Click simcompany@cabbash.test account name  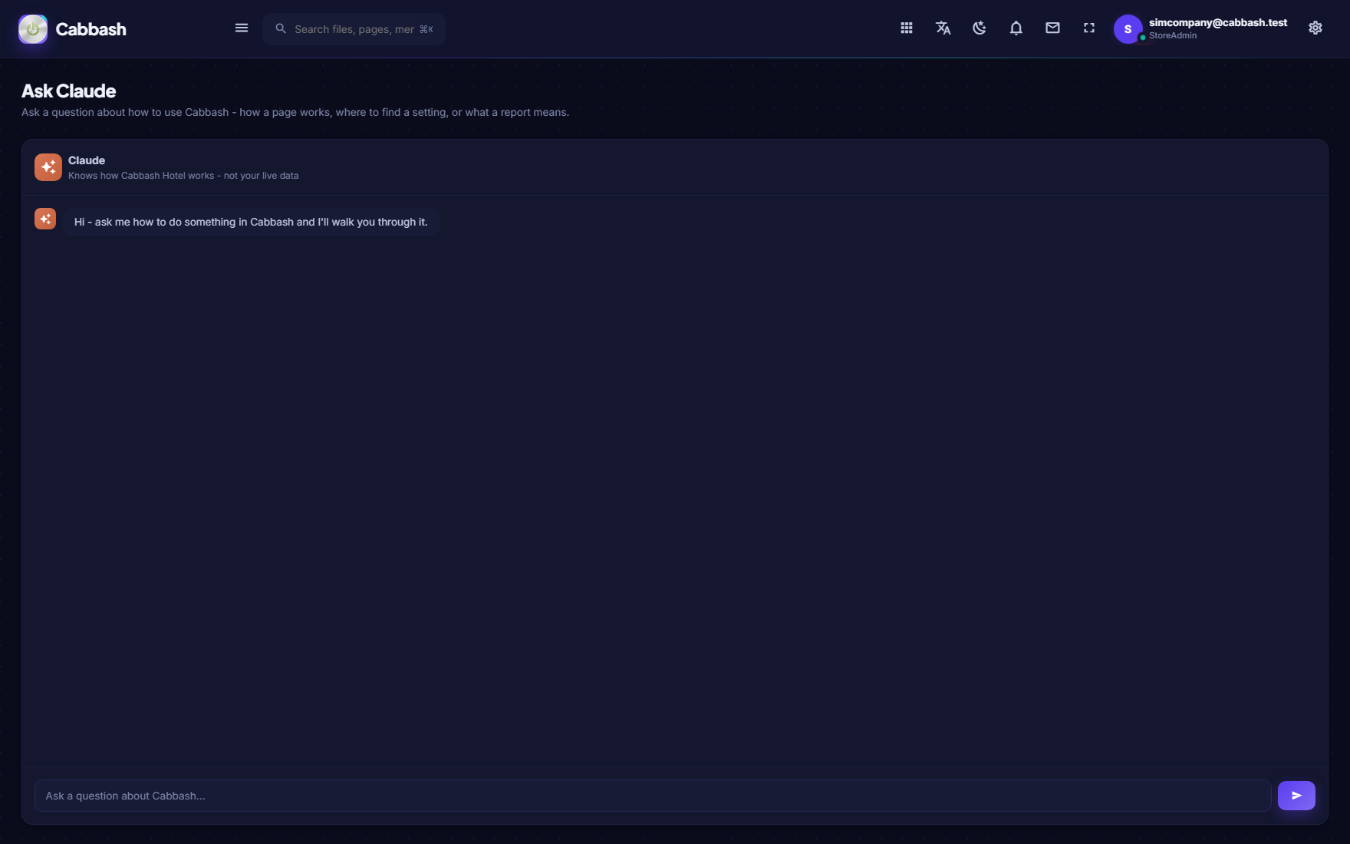1218,23
